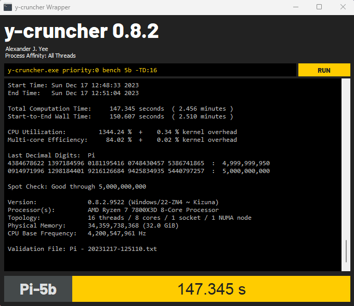
Task: Click the AMD Ryzen 7 7800X3D processor line
Action: click(113, 210)
